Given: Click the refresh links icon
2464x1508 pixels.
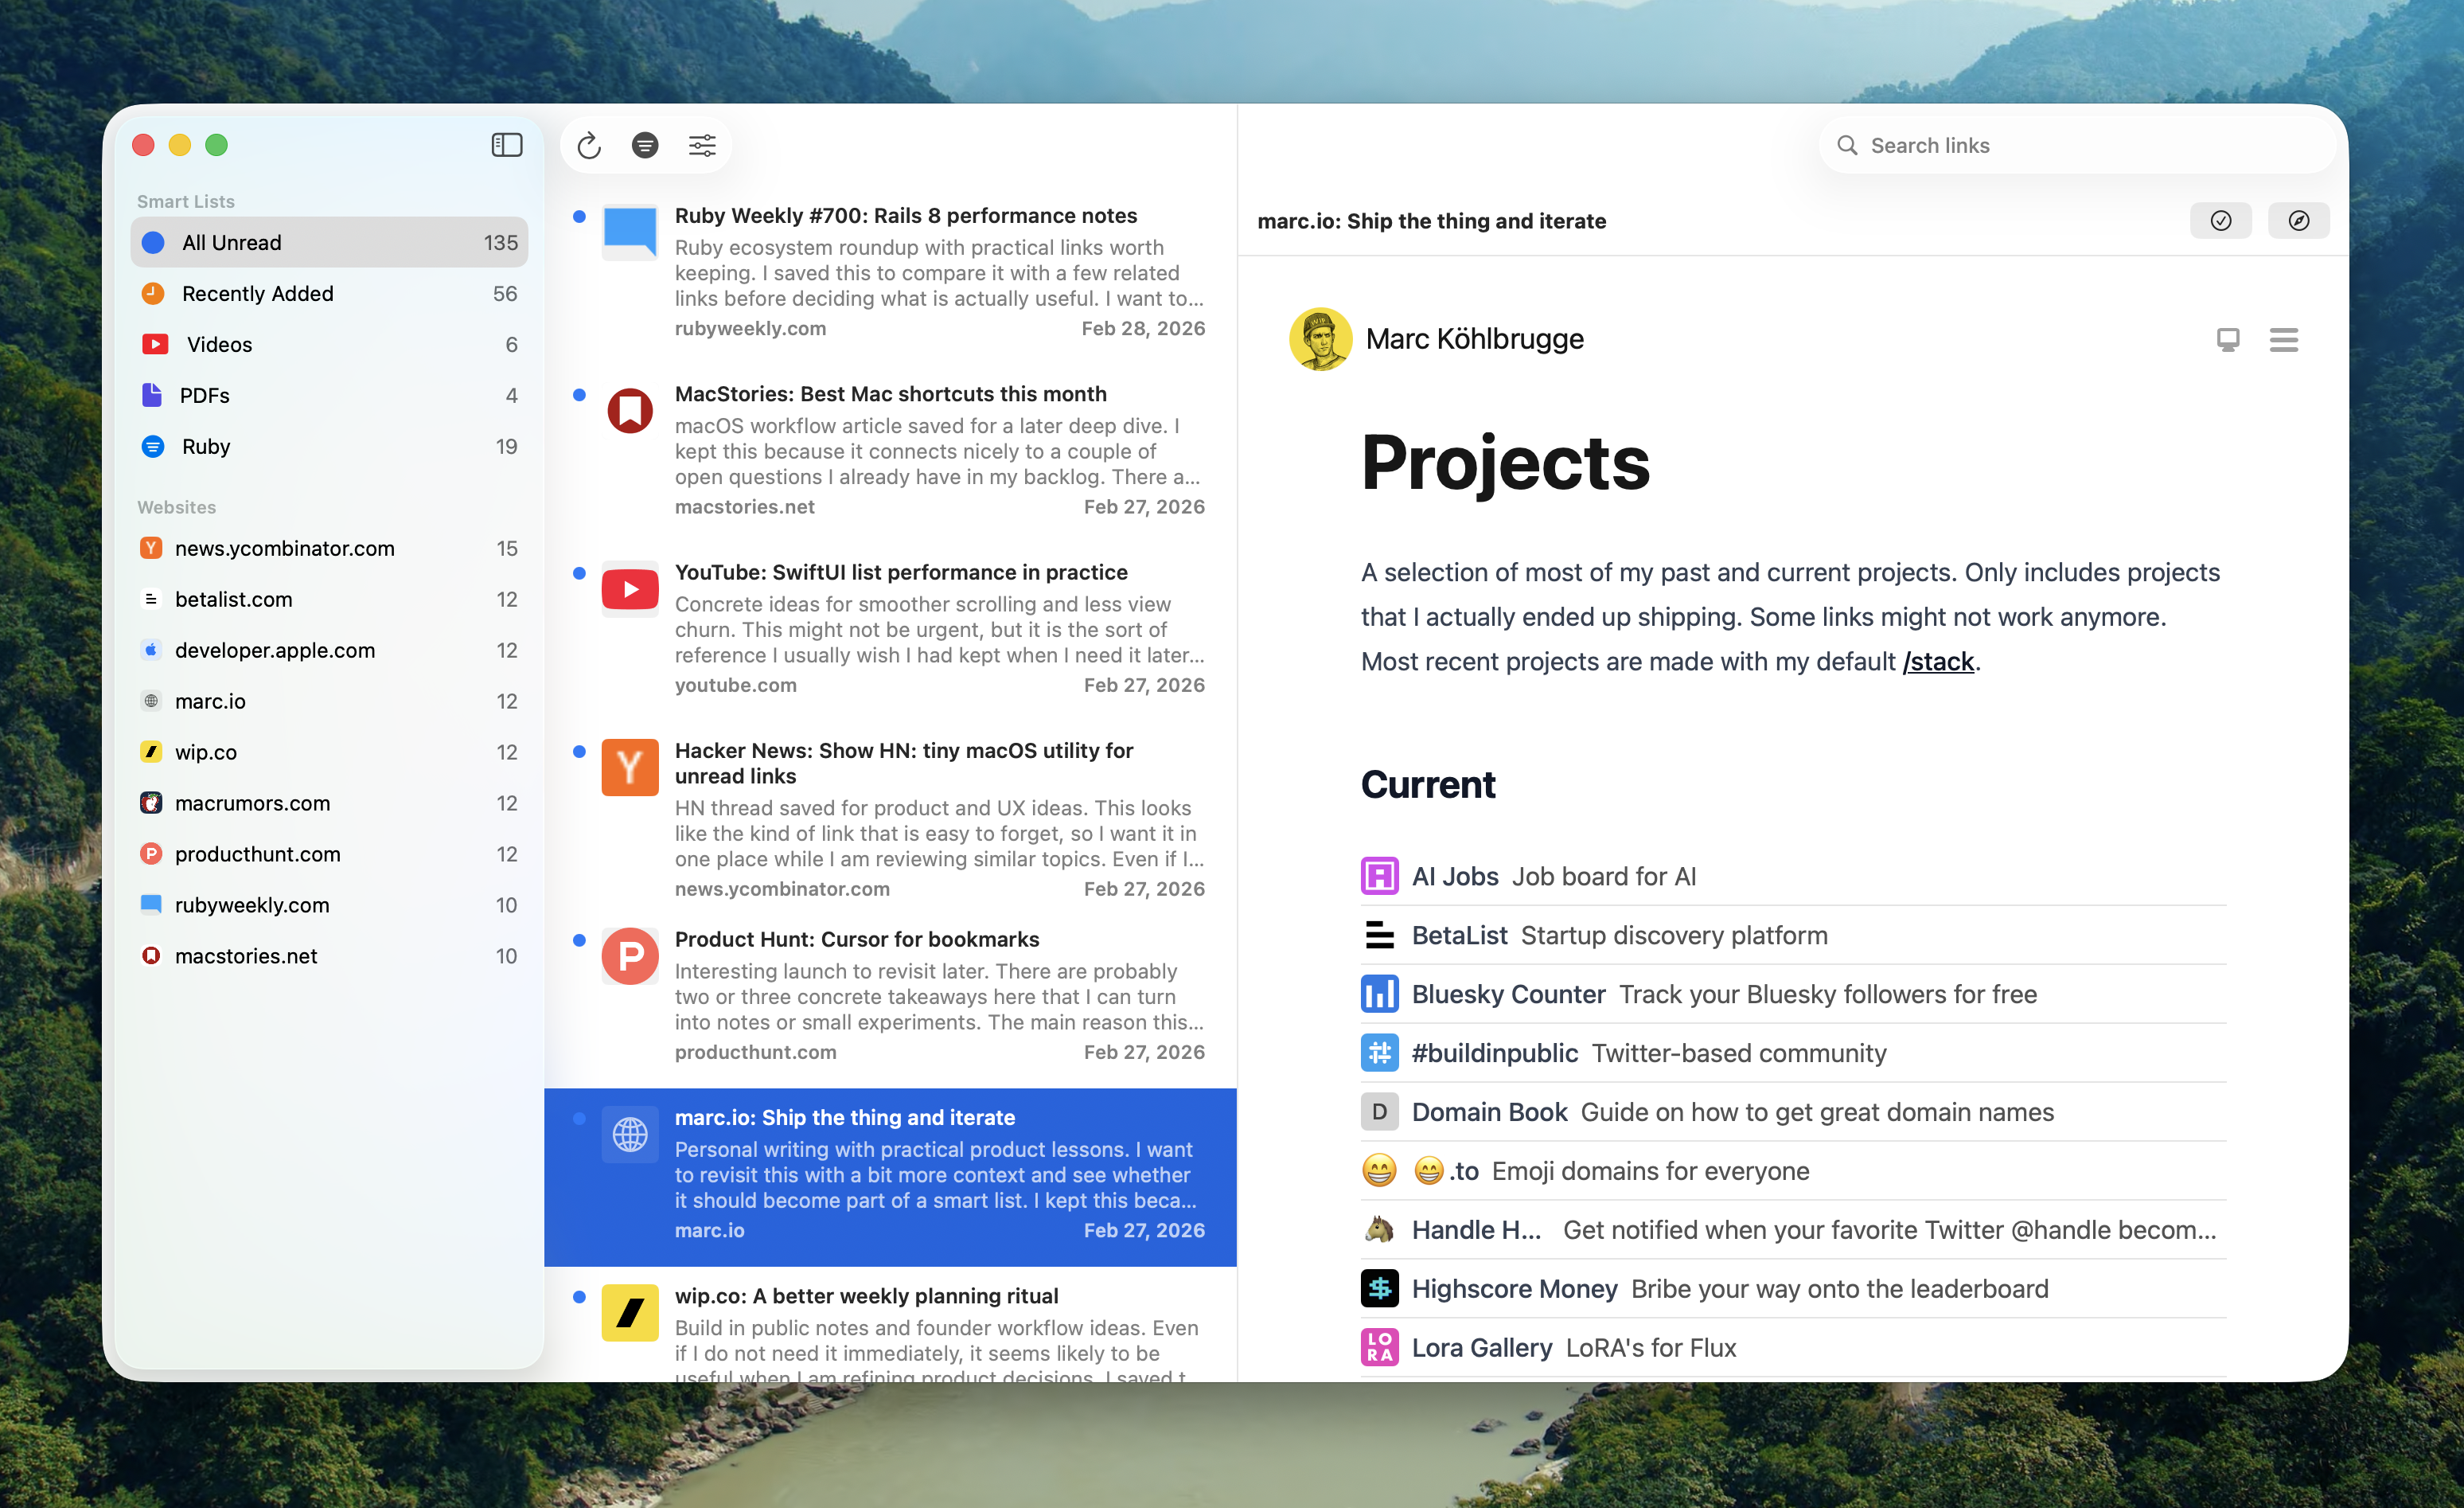Looking at the screenshot, I should point(589,146).
